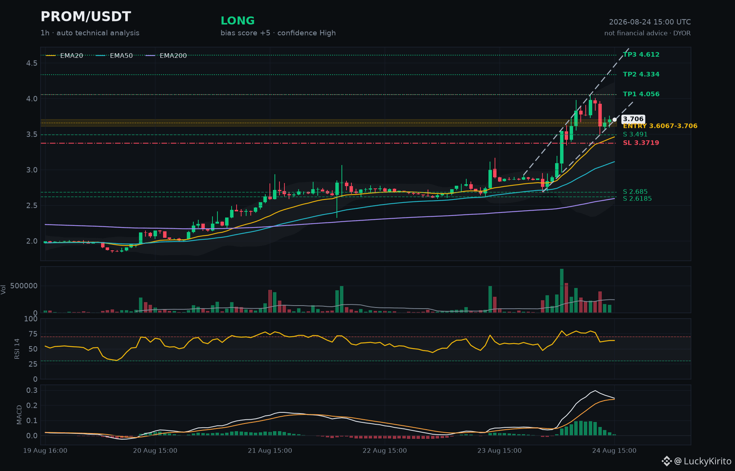
Task: Click the white current-price marker dot
Action: [x=614, y=119]
